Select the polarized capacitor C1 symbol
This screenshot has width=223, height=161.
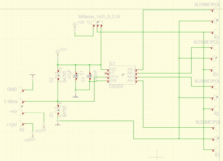[x=76, y=76]
